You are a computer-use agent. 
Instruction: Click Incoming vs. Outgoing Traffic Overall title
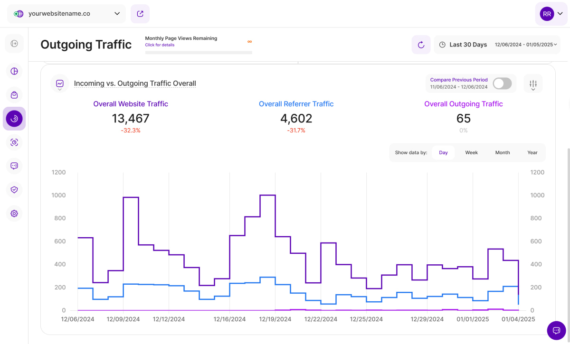[x=135, y=84]
